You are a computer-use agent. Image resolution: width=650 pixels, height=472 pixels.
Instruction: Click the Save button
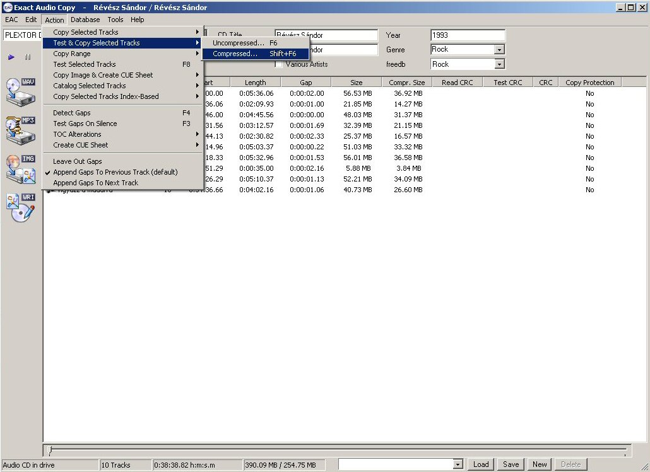[511, 464]
